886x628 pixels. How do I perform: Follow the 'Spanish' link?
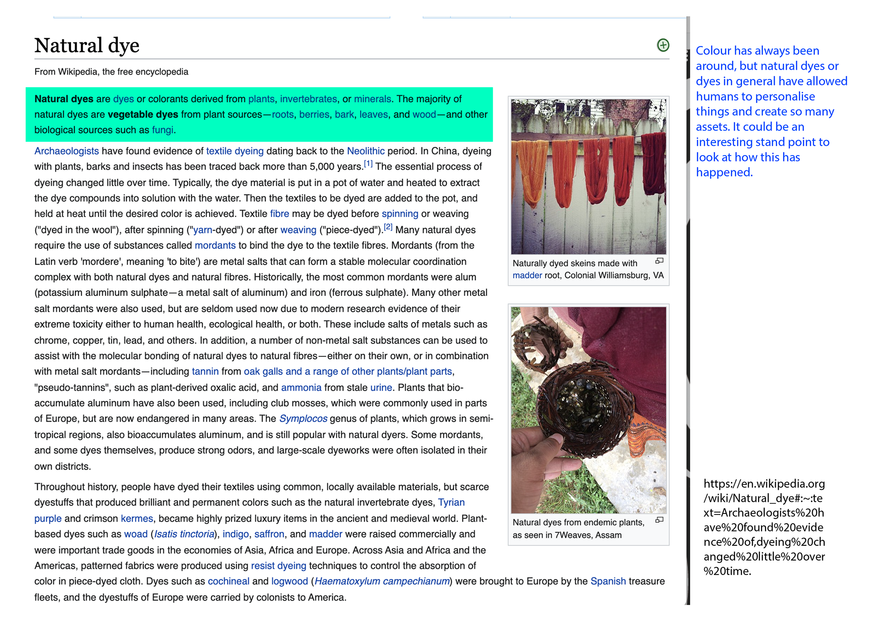[608, 581]
